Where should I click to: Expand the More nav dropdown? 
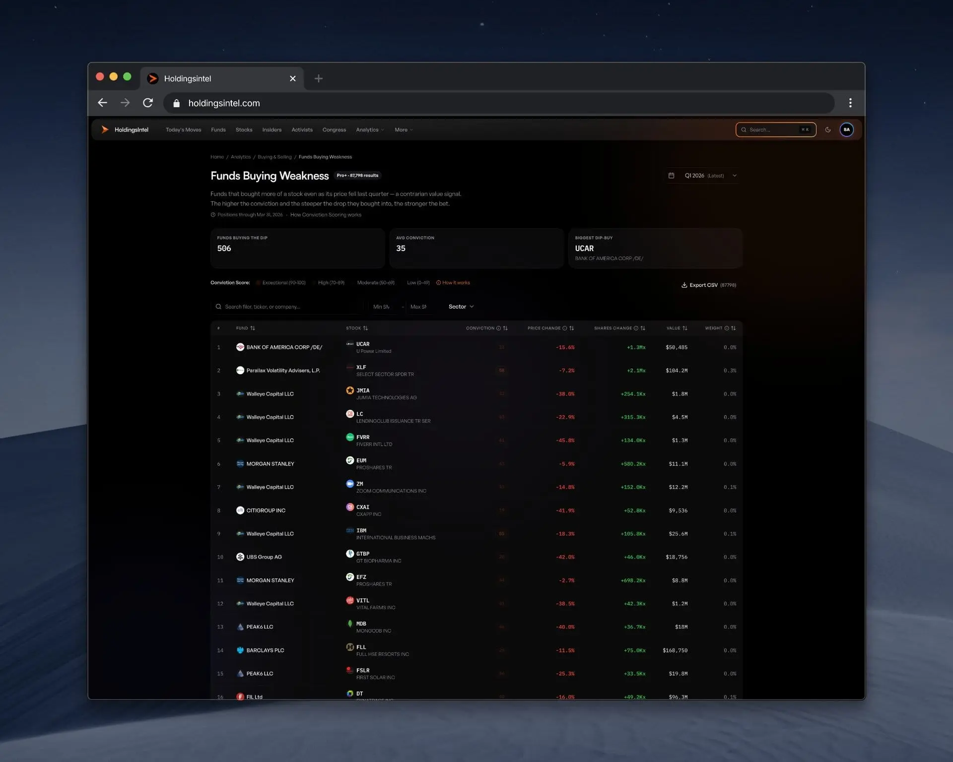[404, 129]
